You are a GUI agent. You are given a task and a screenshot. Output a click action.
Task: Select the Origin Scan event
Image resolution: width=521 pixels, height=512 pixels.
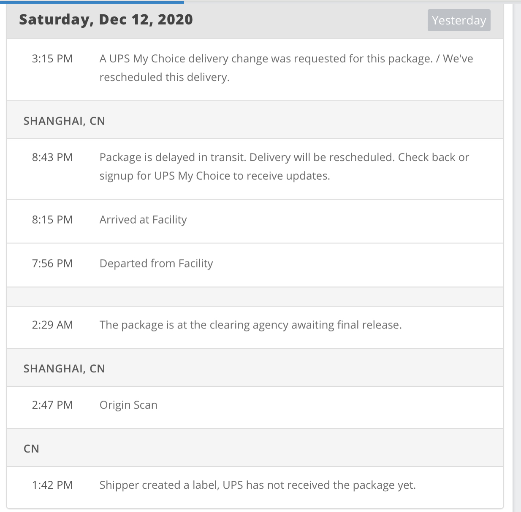point(128,405)
